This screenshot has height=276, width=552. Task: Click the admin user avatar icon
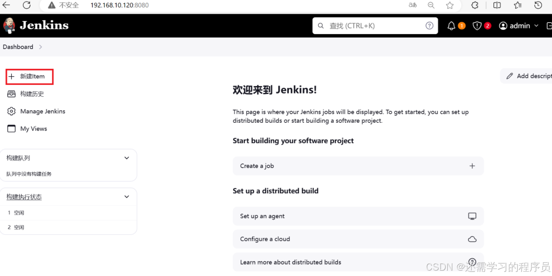503,26
